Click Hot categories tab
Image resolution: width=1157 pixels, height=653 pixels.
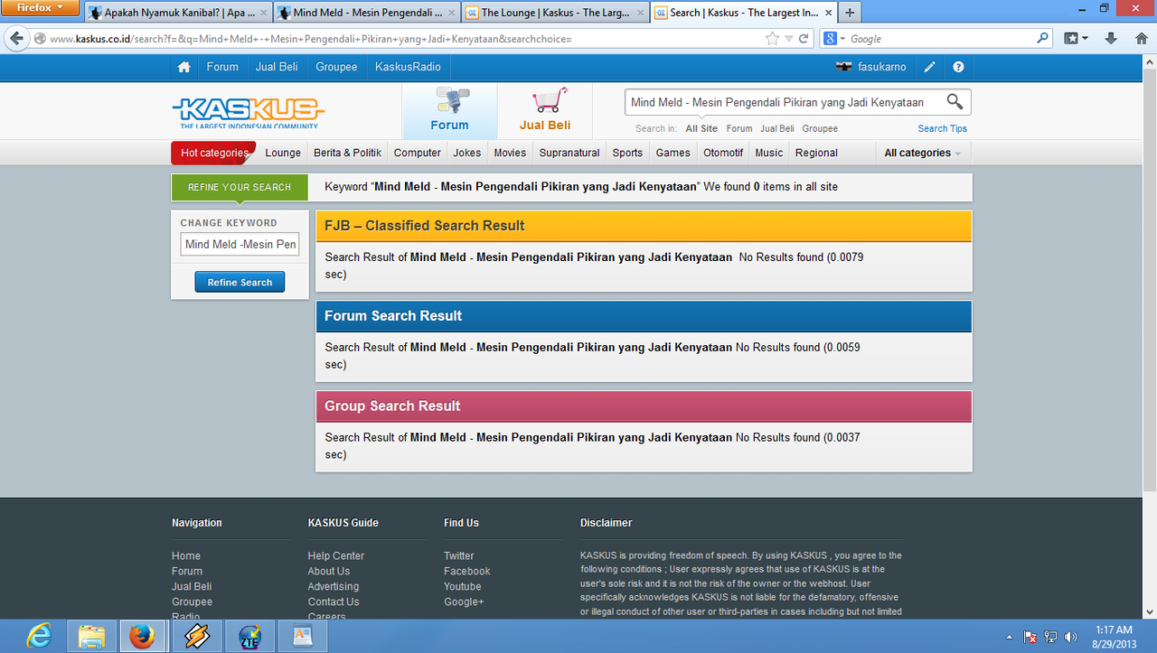click(x=213, y=153)
